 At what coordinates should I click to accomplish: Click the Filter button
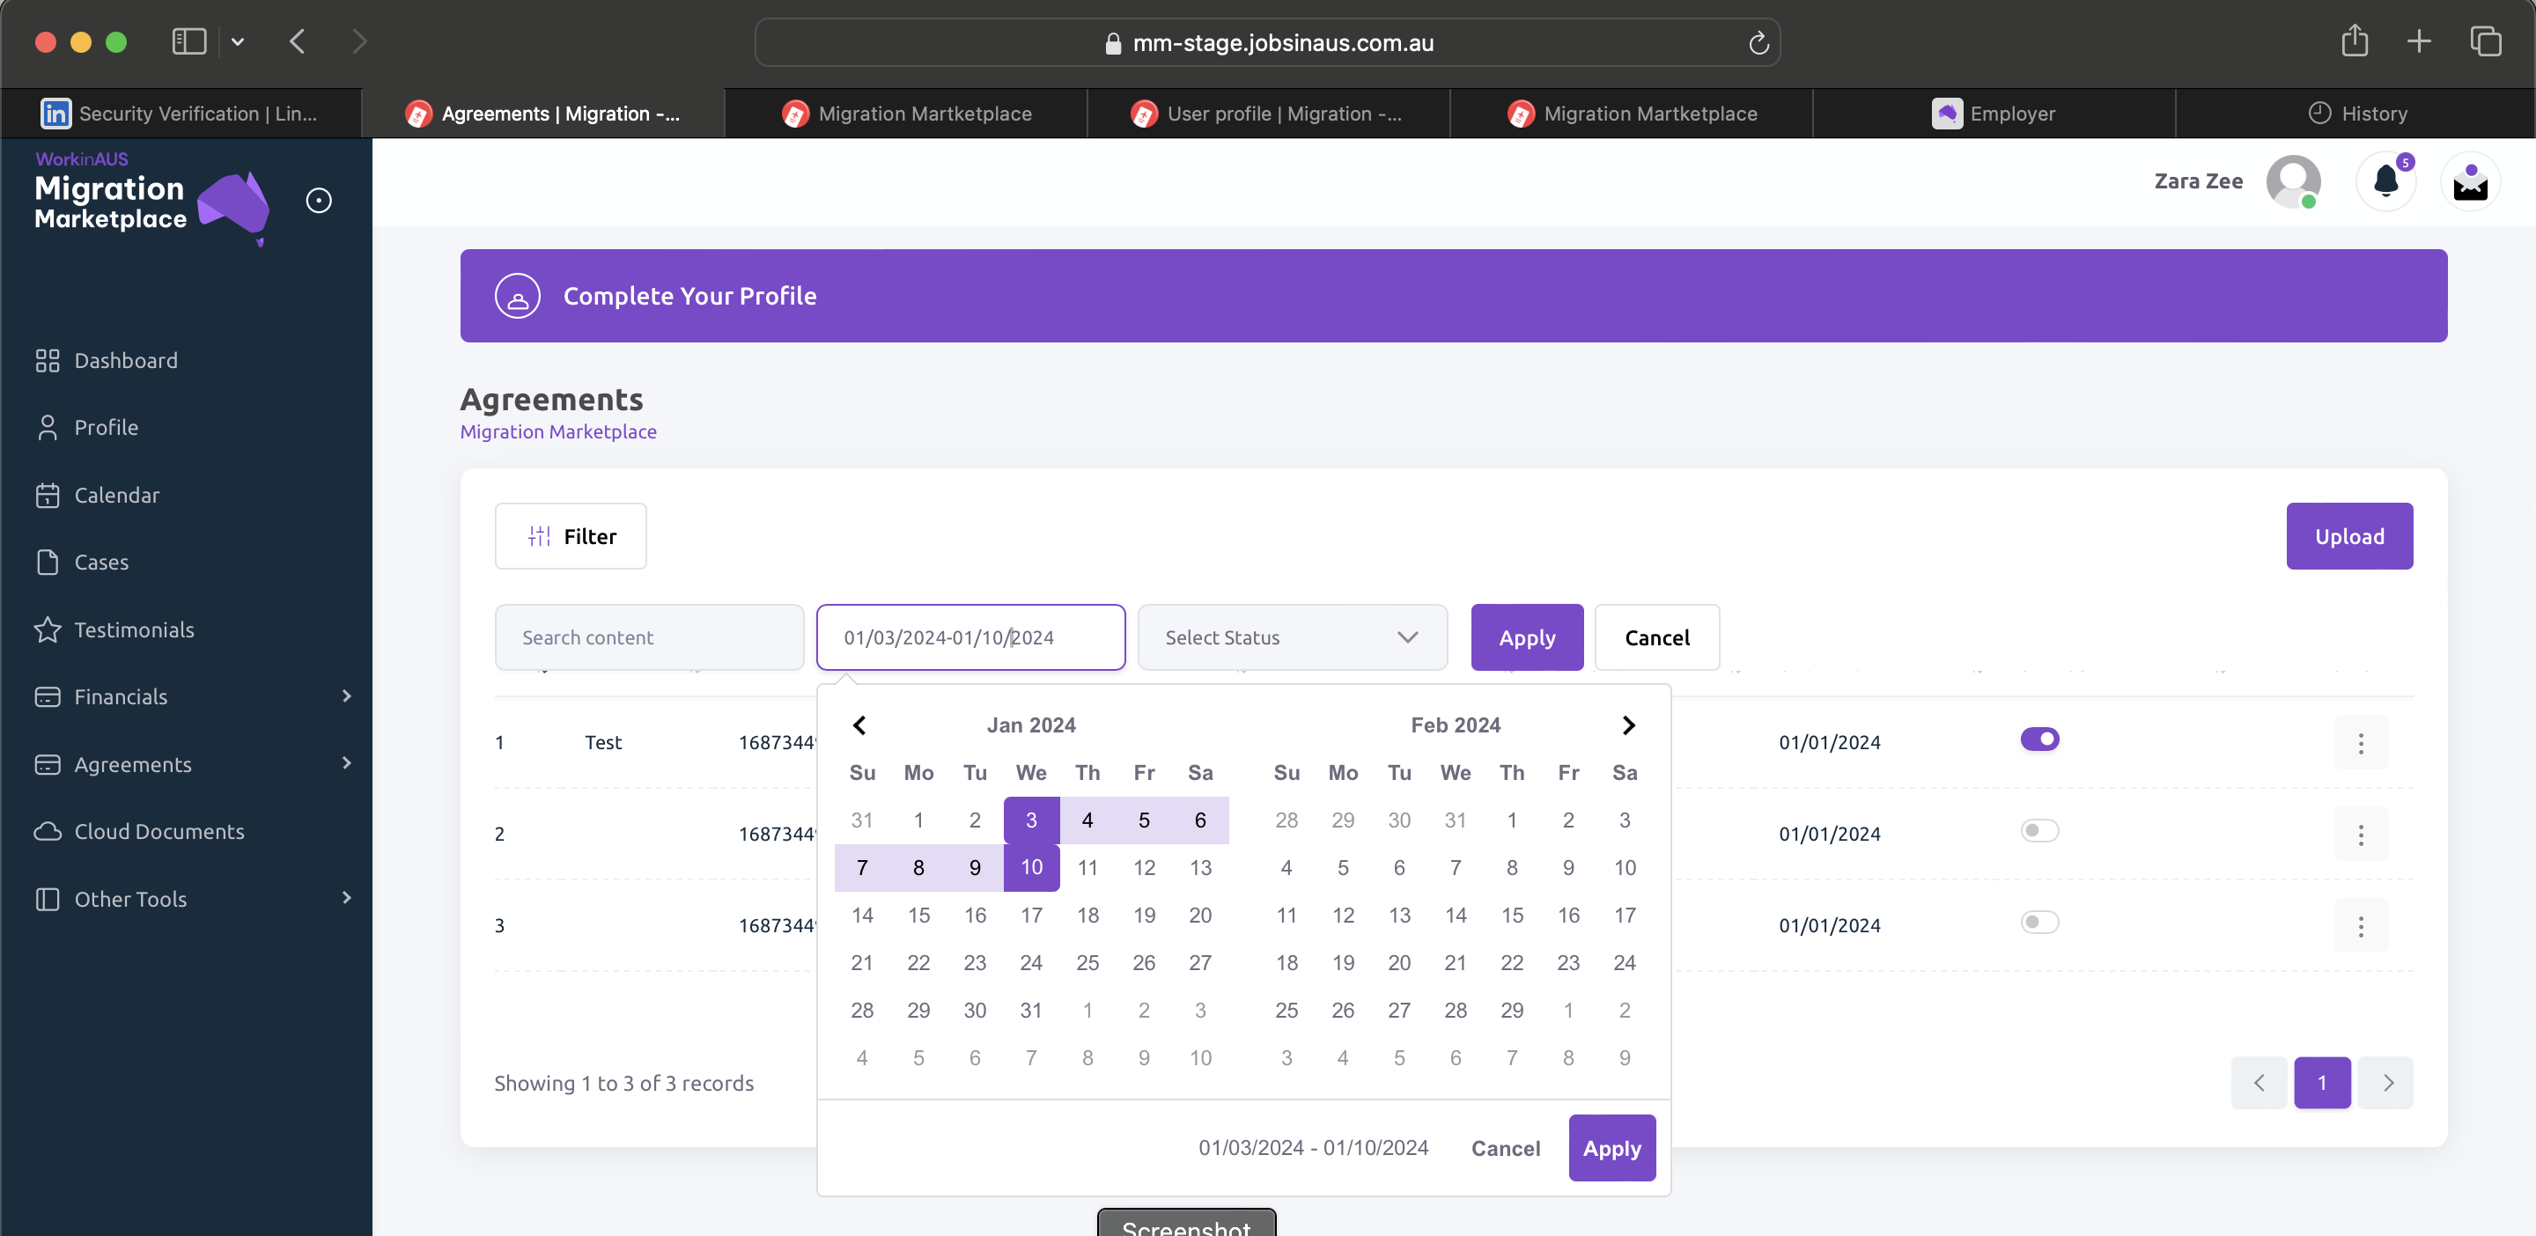(x=570, y=536)
